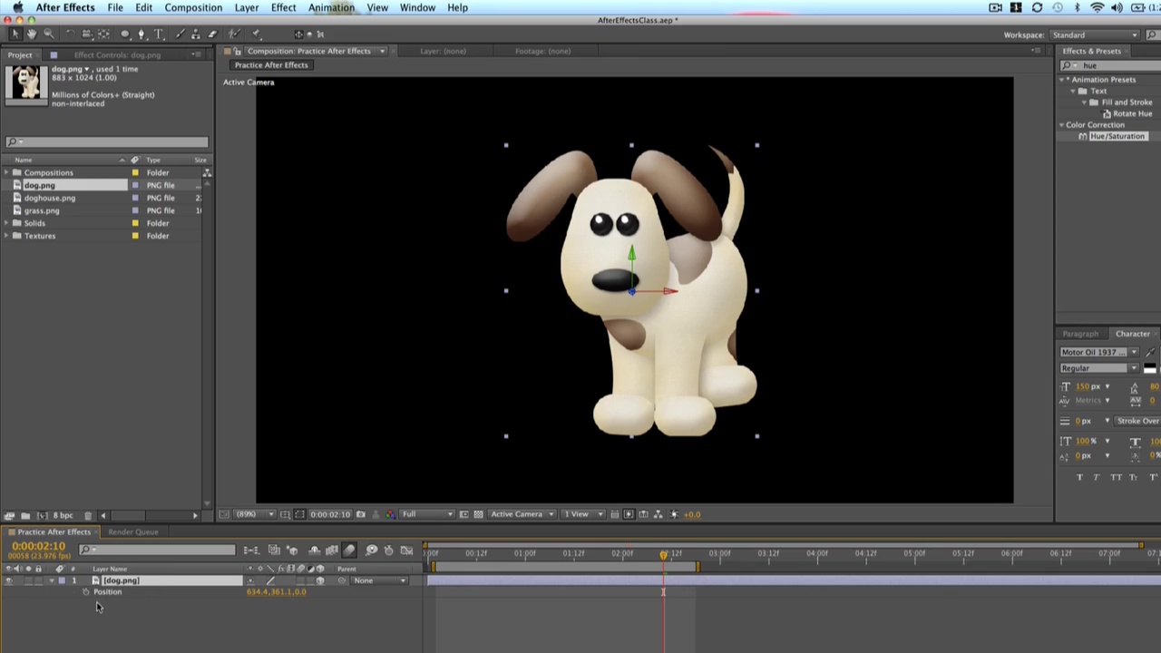Screen dimensions: 1161x653
Task: Select the Brush tool
Action: pyautogui.click(x=180, y=34)
